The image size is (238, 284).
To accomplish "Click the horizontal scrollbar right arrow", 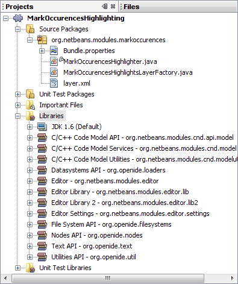I will pyautogui.click(x=232, y=279).
